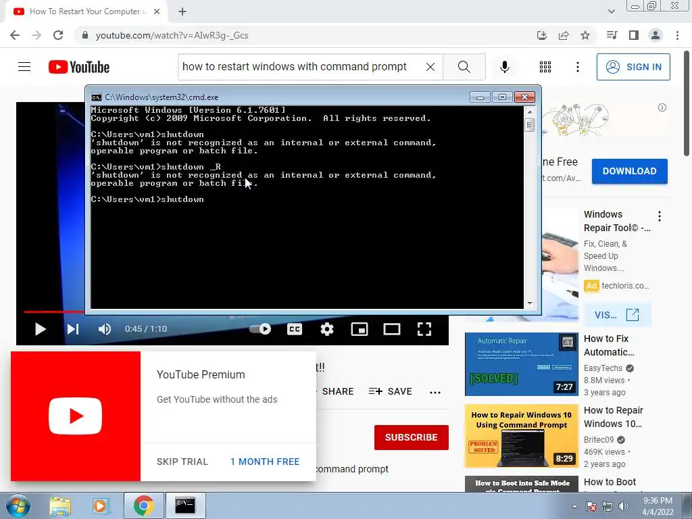Open the ad info icon
The image size is (692, 519).
point(662,107)
